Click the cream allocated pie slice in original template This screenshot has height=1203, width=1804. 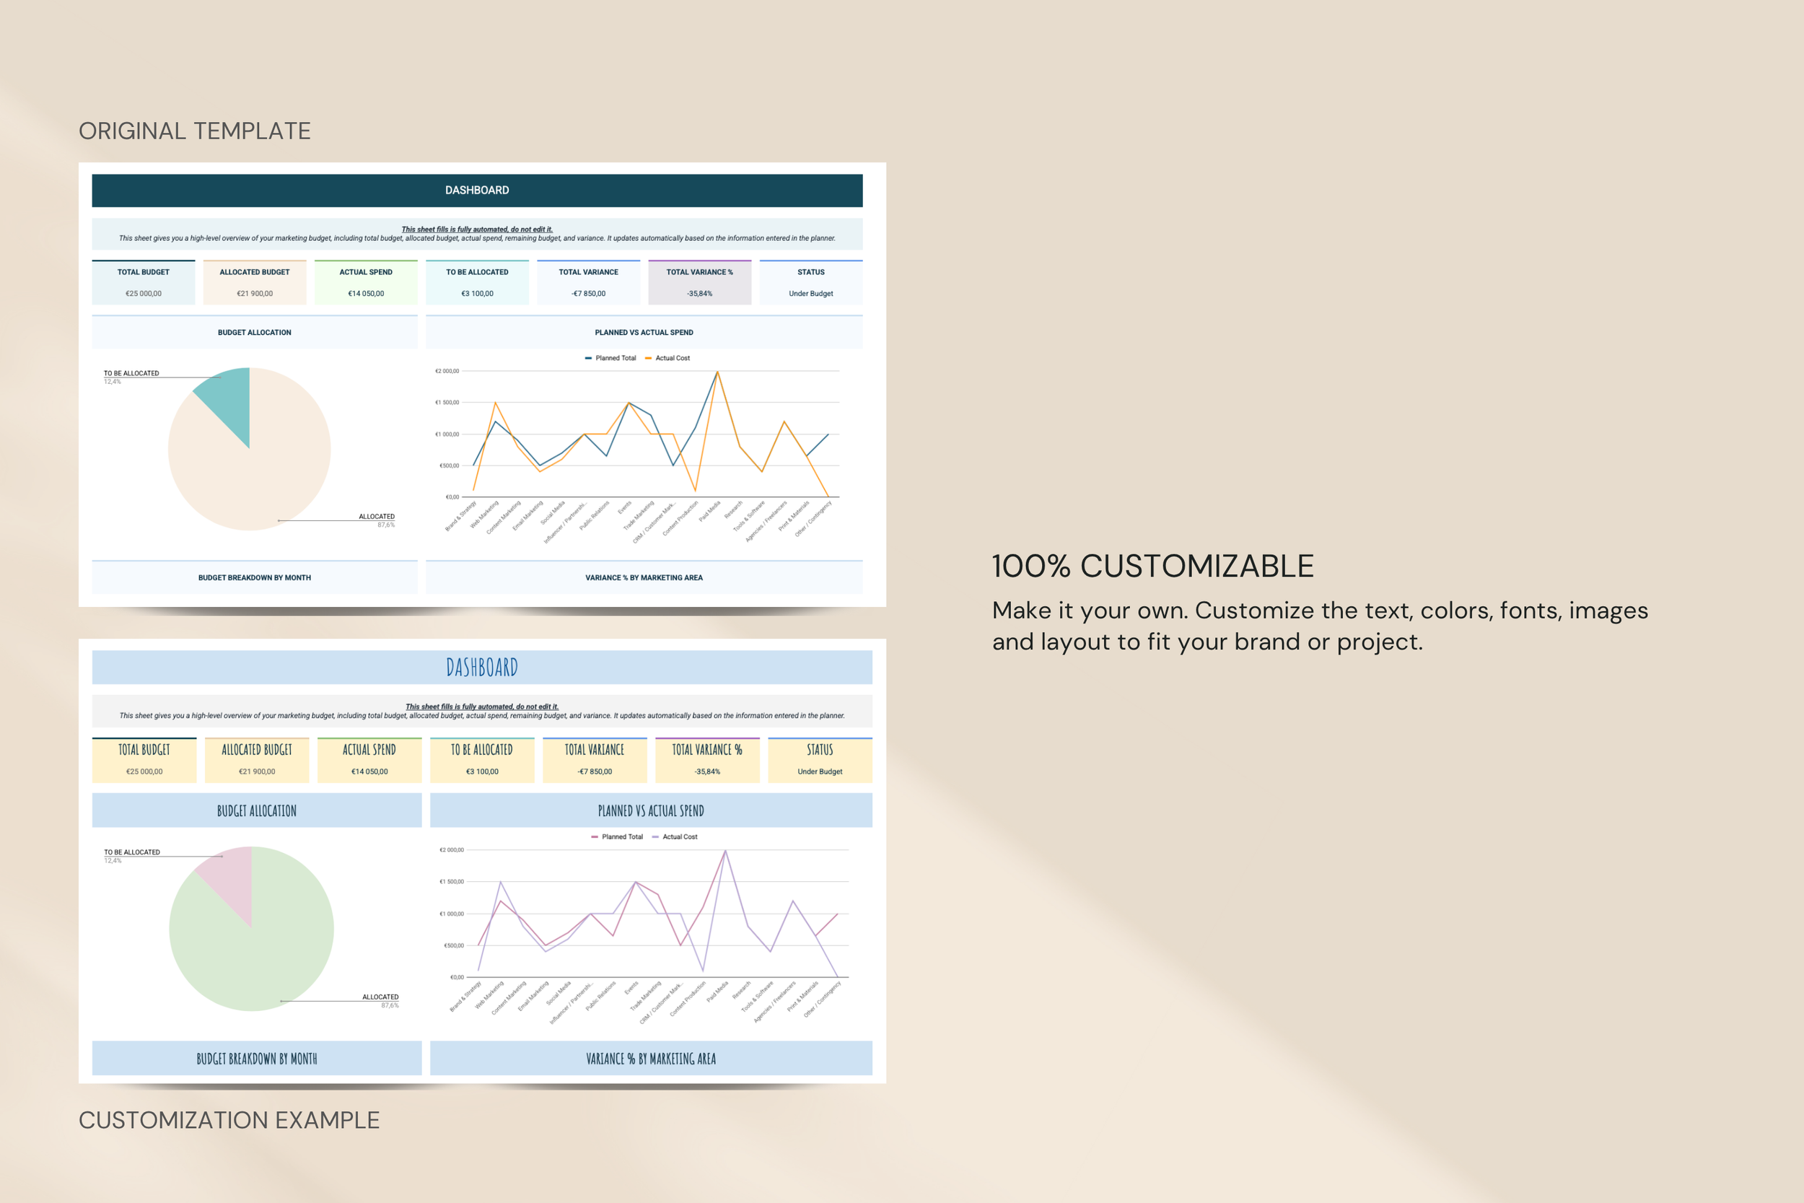tap(260, 468)
